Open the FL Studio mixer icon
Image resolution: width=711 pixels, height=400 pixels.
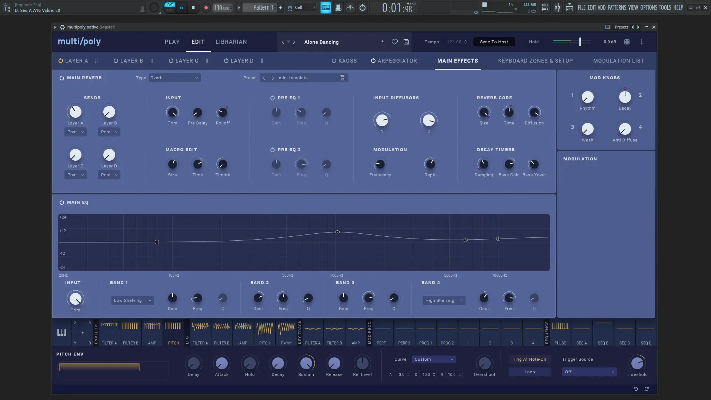tap(557, 7)
